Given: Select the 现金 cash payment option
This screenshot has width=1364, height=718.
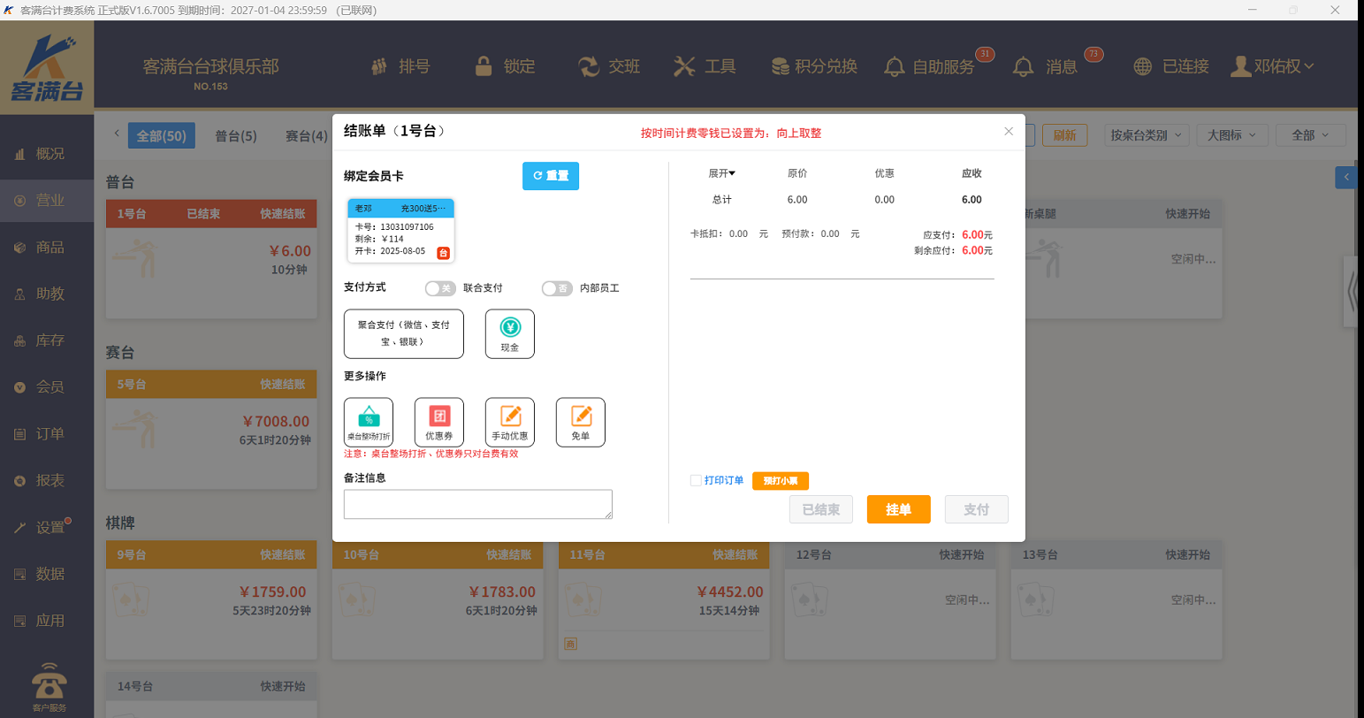Looking at the screenshot, I should tap(509, 333).
